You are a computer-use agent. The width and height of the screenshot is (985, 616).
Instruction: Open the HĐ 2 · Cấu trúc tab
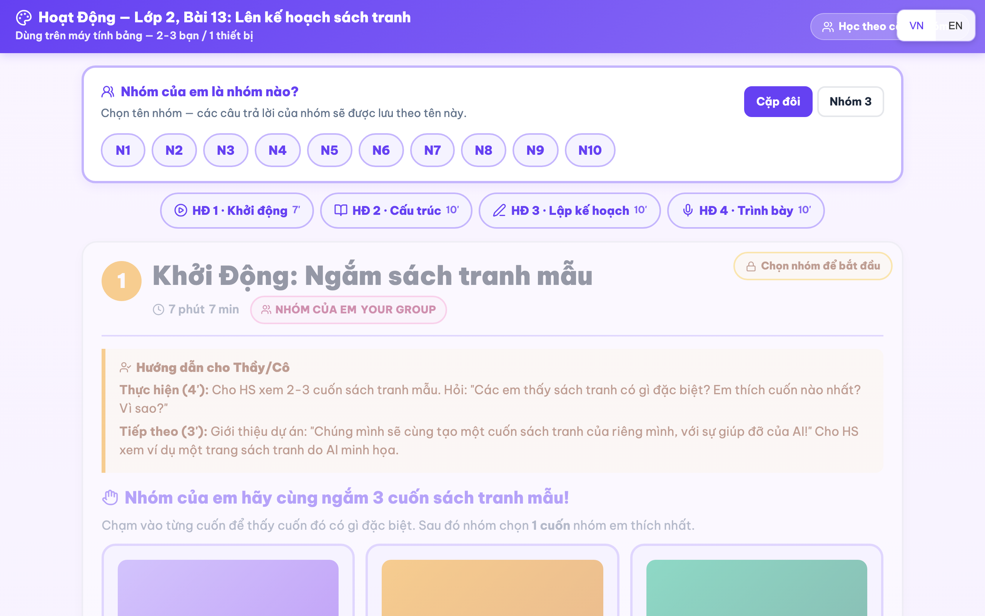[396, 210]
